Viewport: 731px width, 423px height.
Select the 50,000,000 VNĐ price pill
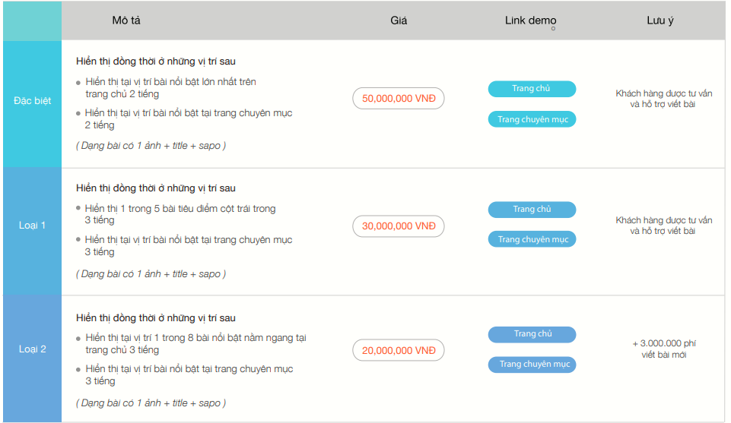coord(398,99)
